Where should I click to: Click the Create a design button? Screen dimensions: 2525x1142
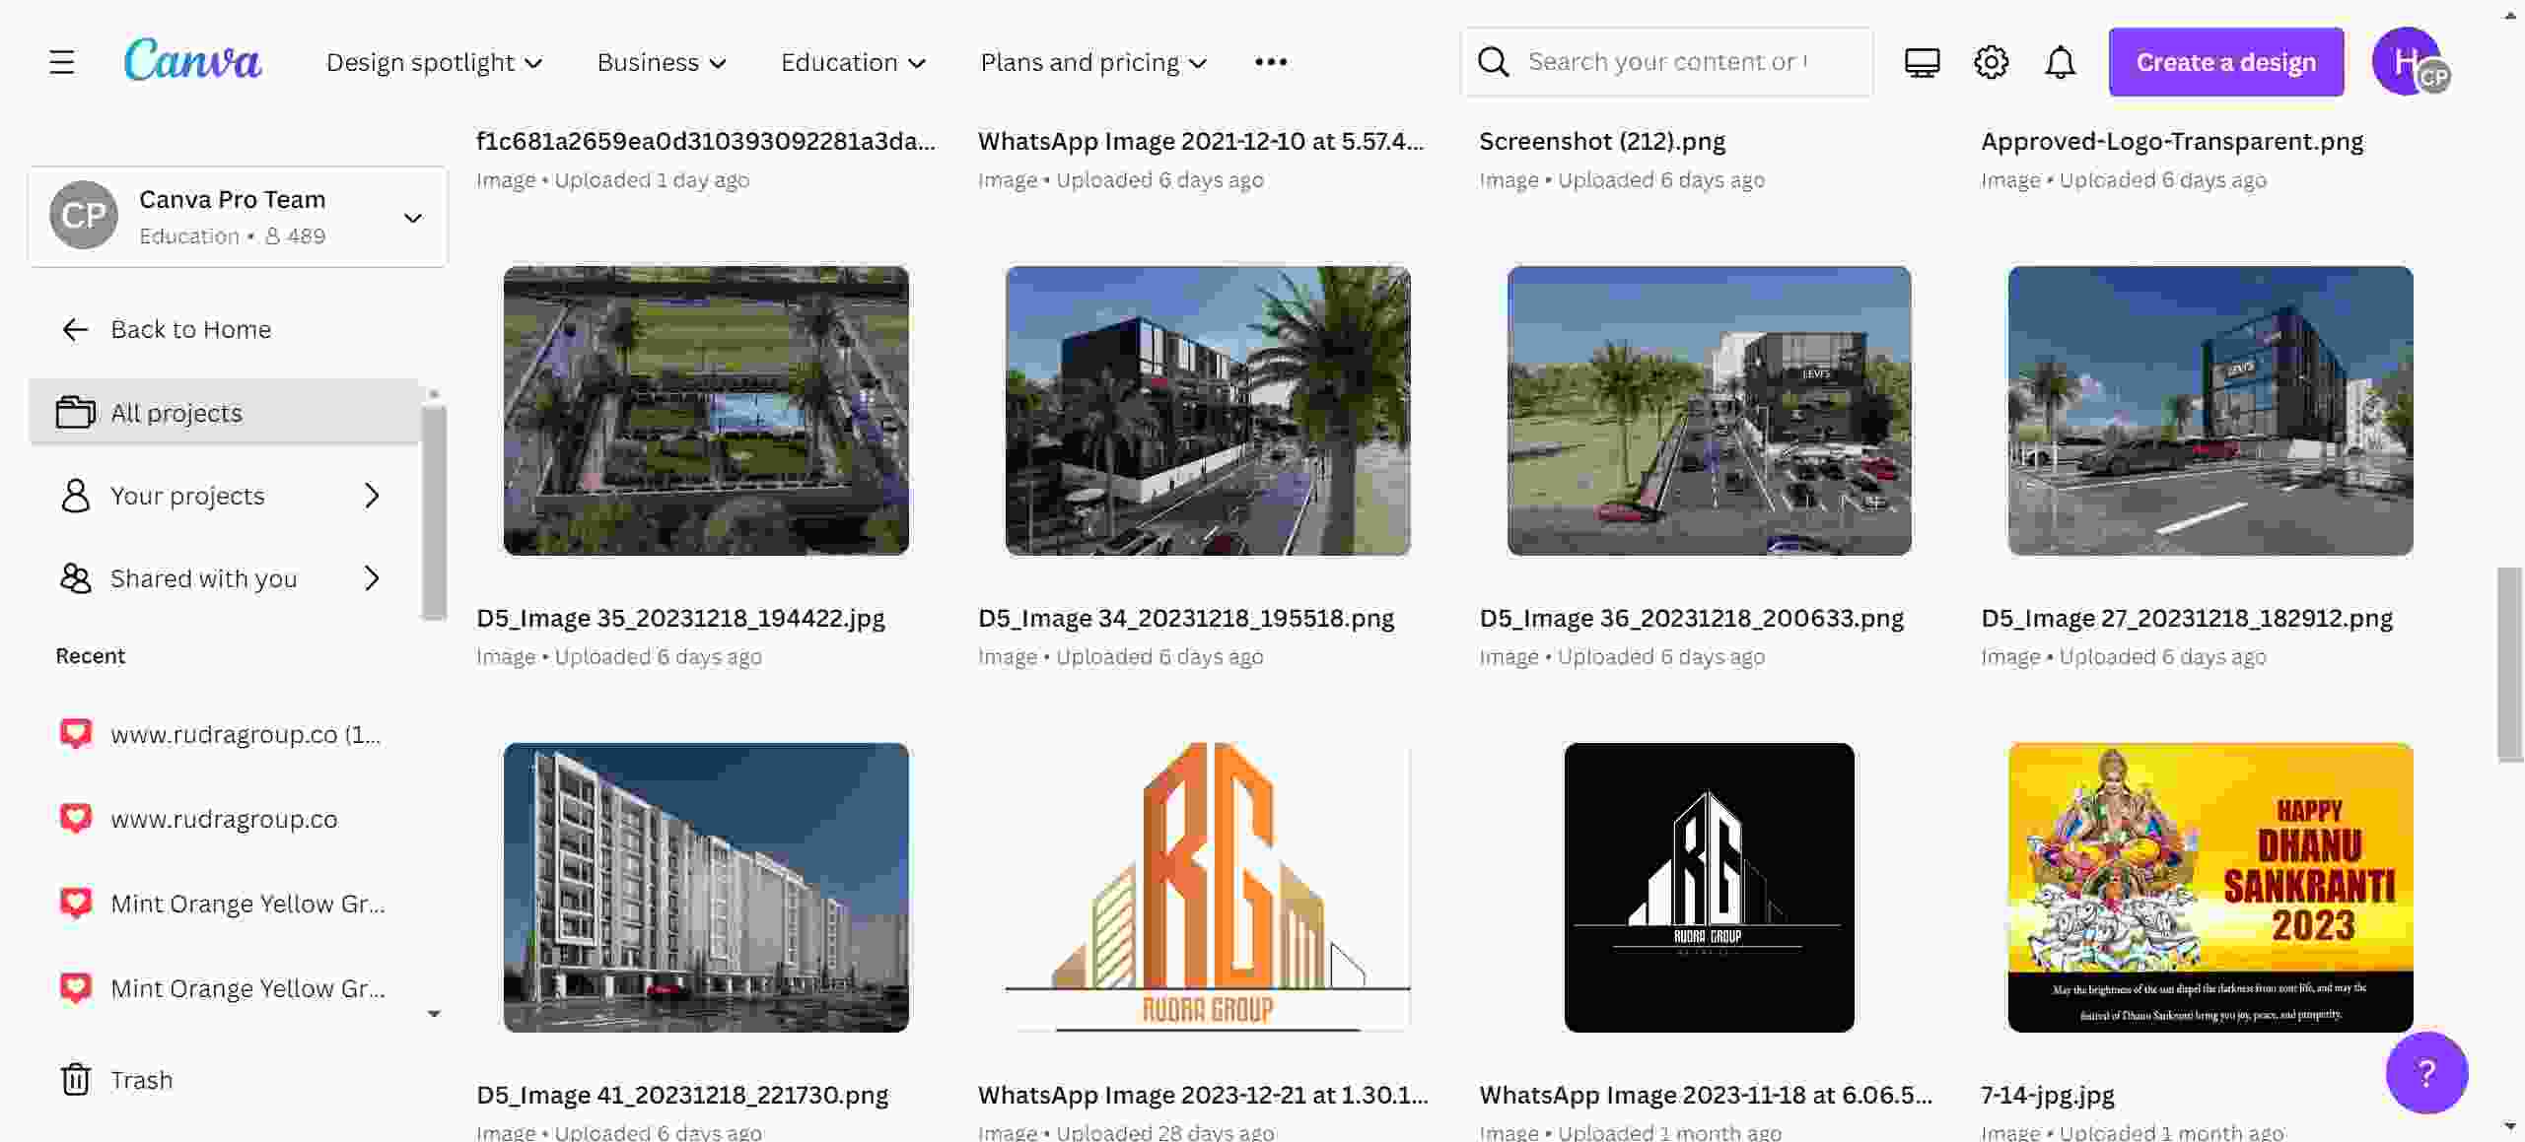click(2225, 62)
